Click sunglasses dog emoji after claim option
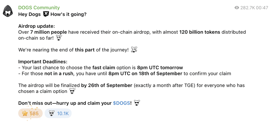273x124 pixels. 73,91
